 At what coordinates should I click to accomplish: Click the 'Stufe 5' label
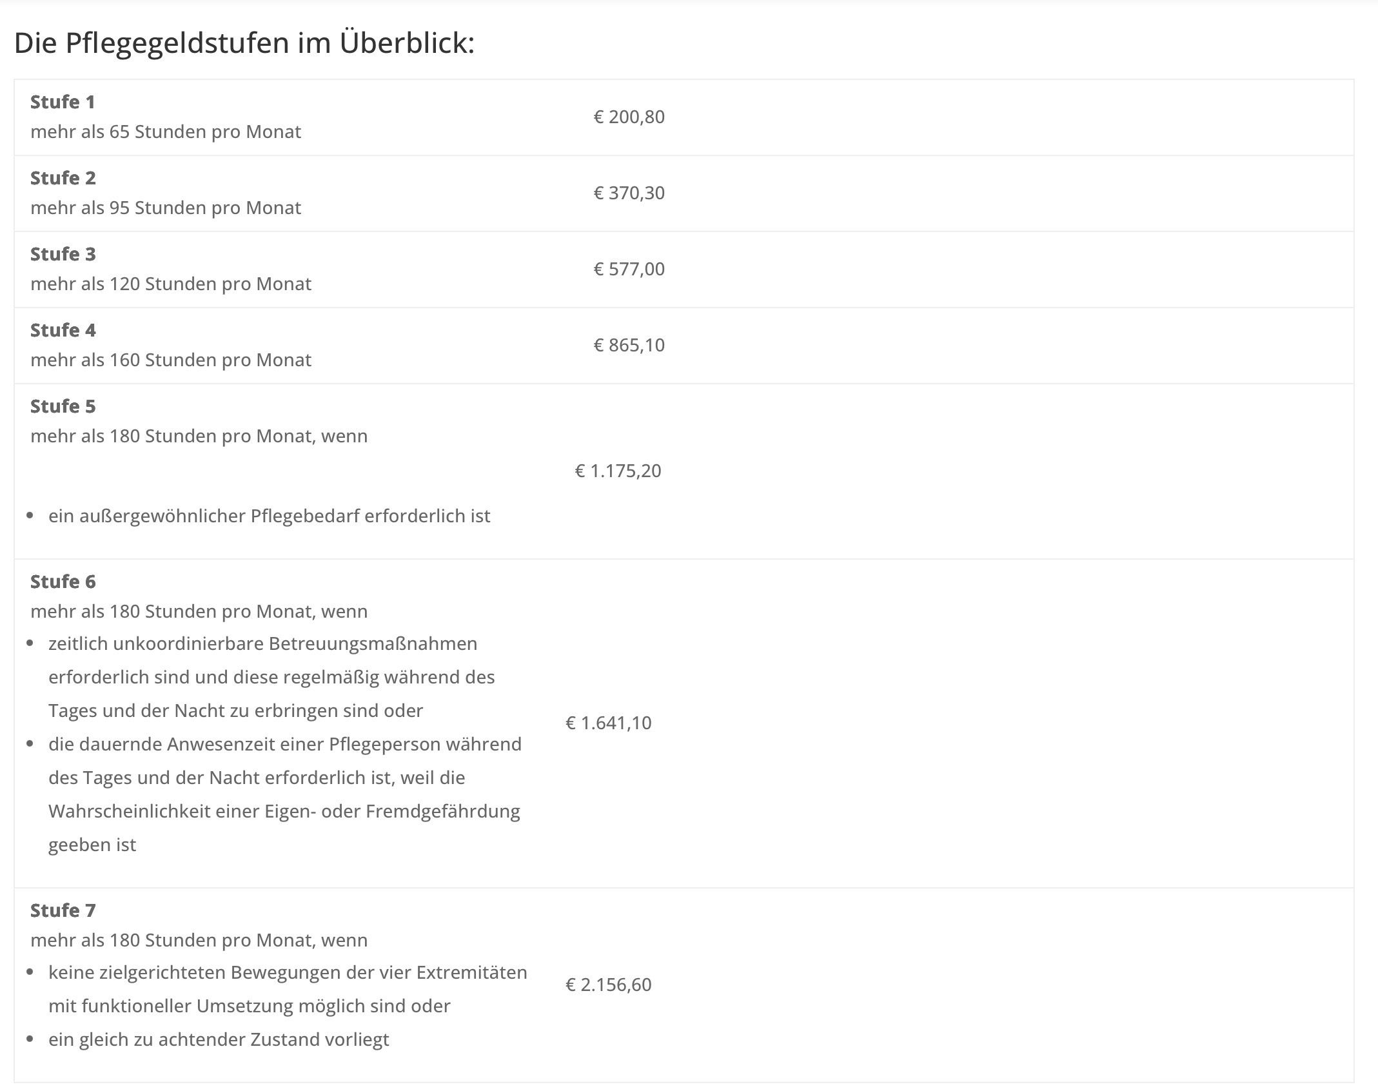[63, 406]
